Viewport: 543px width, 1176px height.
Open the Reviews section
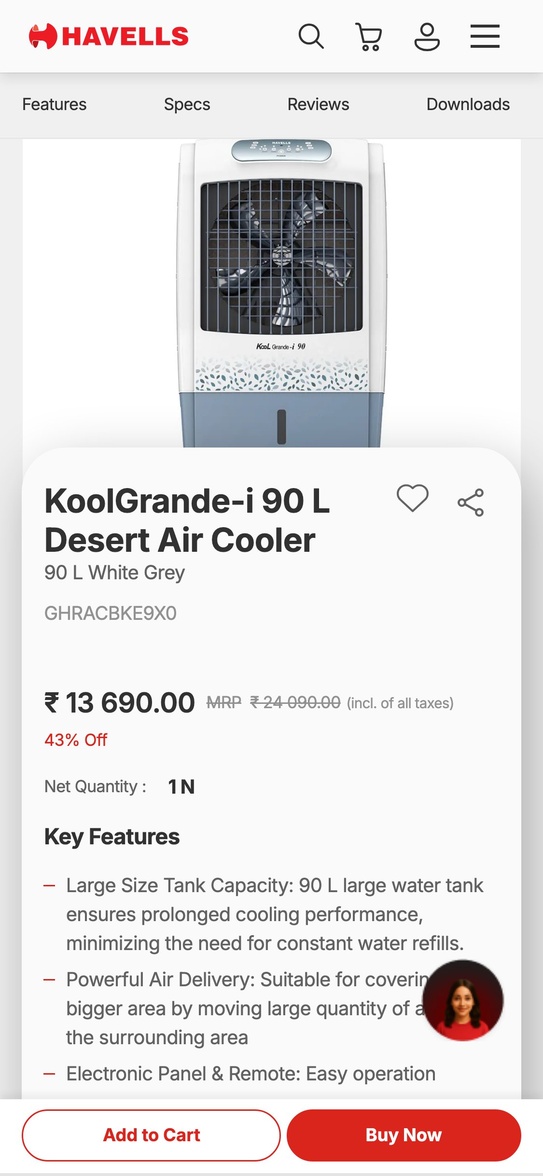(318, 104)
